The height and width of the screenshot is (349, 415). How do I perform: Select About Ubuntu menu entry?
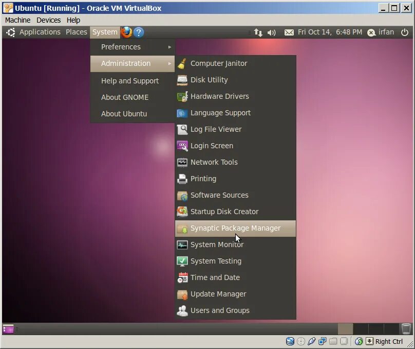(133, 114)
